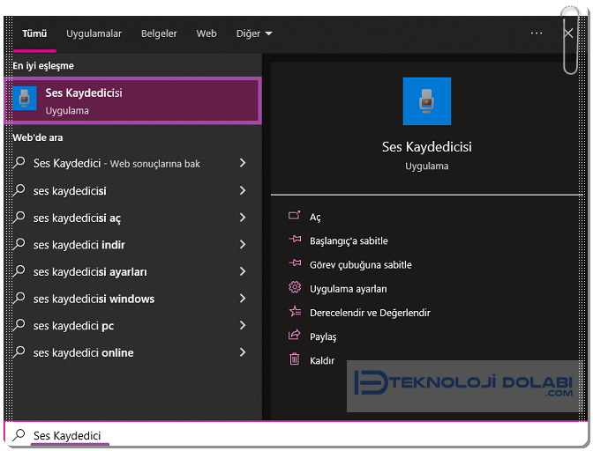Click search icon beside 'ses kaydedicisi aç'
Screen dimensions: 593x451
click(19, 217)
